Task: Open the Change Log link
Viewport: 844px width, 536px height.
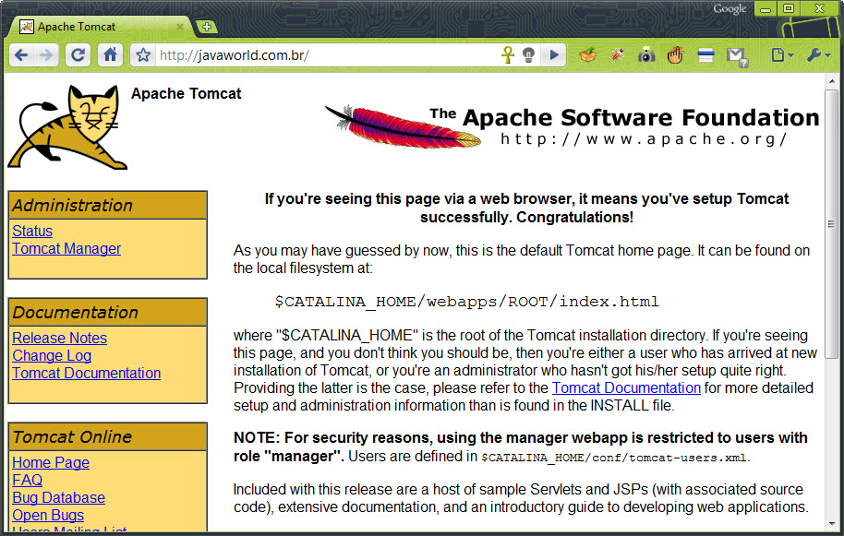Action: [52, 355]
